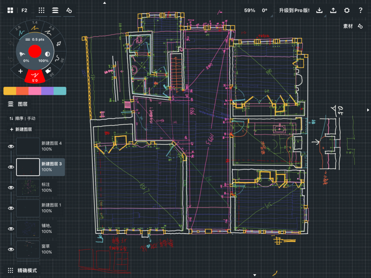Image resolution: width=371 pixels, height=278 pixels.
Task: Open the gallery grid icon
Action: 10,10
